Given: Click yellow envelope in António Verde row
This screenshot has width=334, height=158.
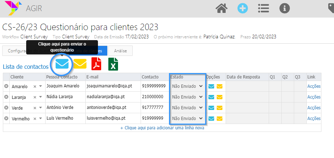Looking at the screenshot, I should pos(220,108).
